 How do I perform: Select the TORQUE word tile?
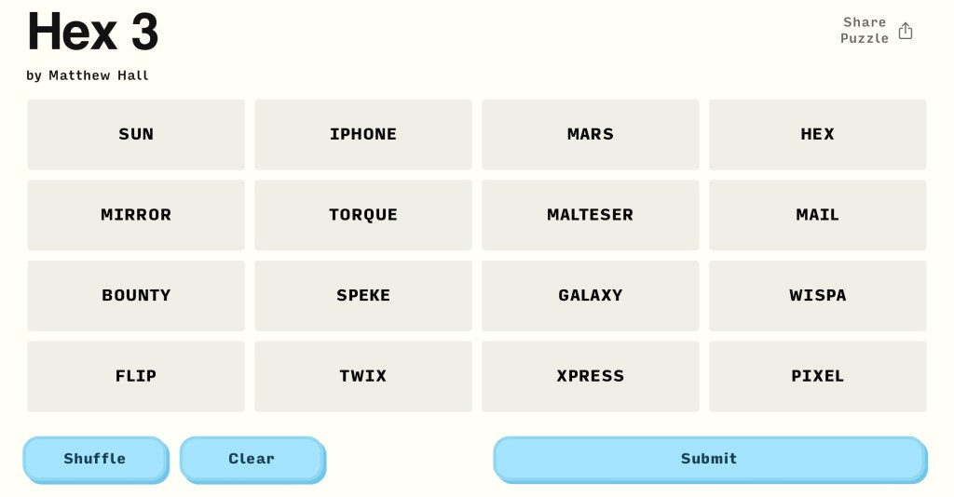[363, 215]
